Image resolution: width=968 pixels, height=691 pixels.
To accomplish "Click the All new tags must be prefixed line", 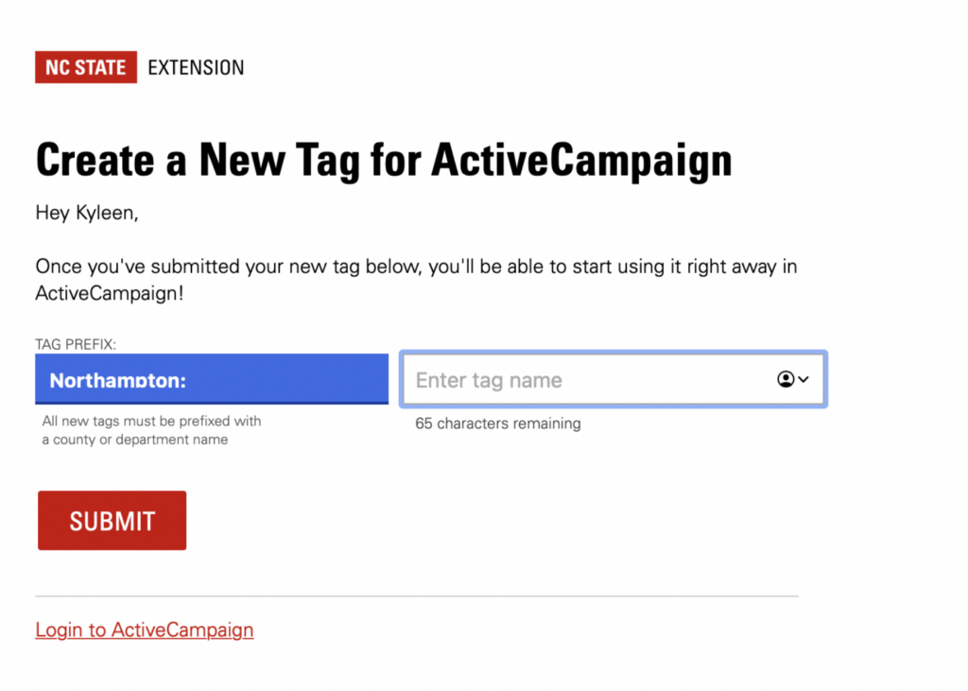I will pos(151,422).
